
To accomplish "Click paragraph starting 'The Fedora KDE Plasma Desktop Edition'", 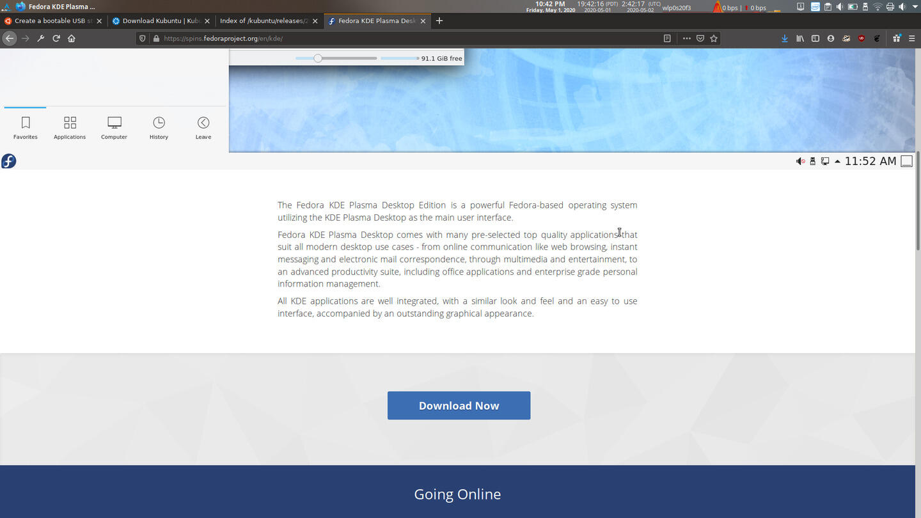I will coord(457,211).
